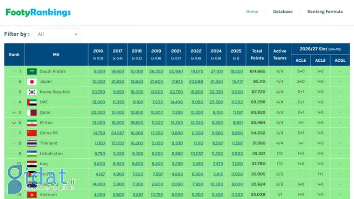354x199 pixels.
Task: Select the Saudi Arabia country name
Action: coord(53,71)
